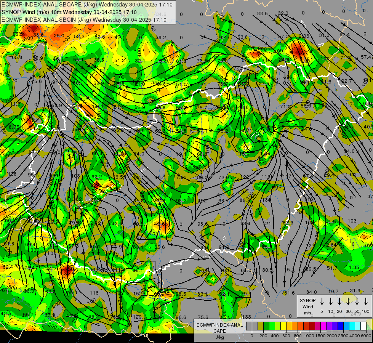This screenshot has width=373, height=343.
Task: Click the map value 129
Action: coord(137,317)
